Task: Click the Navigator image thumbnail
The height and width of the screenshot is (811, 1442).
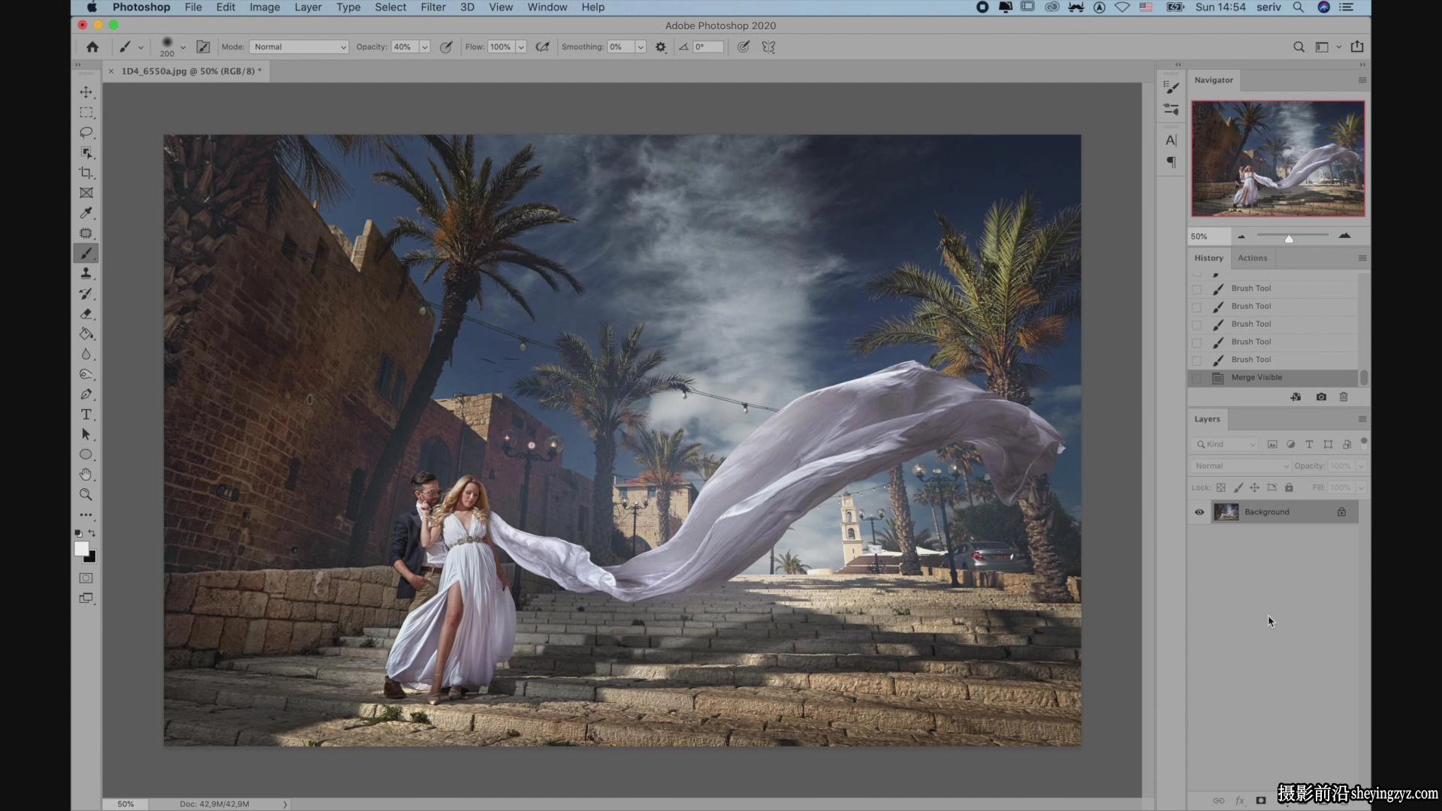Action: [1278, 158]
